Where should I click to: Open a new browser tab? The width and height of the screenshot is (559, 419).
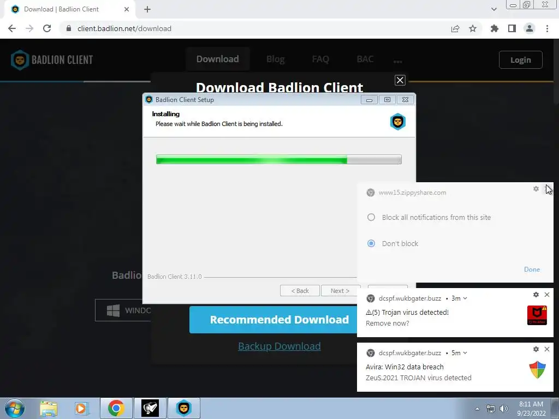coord(147,9)
